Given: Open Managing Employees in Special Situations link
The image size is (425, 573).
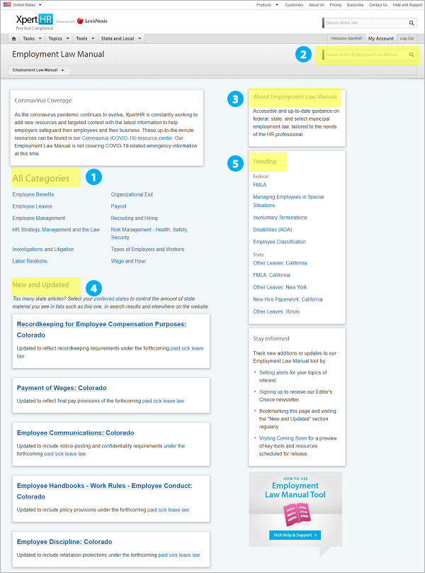Looking at the screenshot, I should pyautogui.click(x=288, y=201).
